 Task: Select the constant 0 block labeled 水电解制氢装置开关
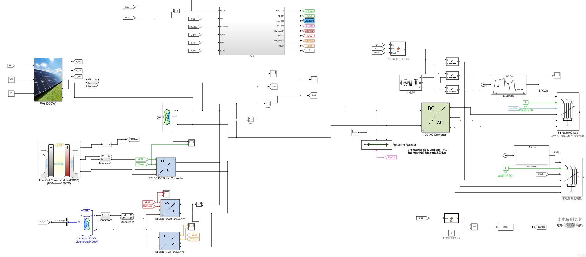451,233
